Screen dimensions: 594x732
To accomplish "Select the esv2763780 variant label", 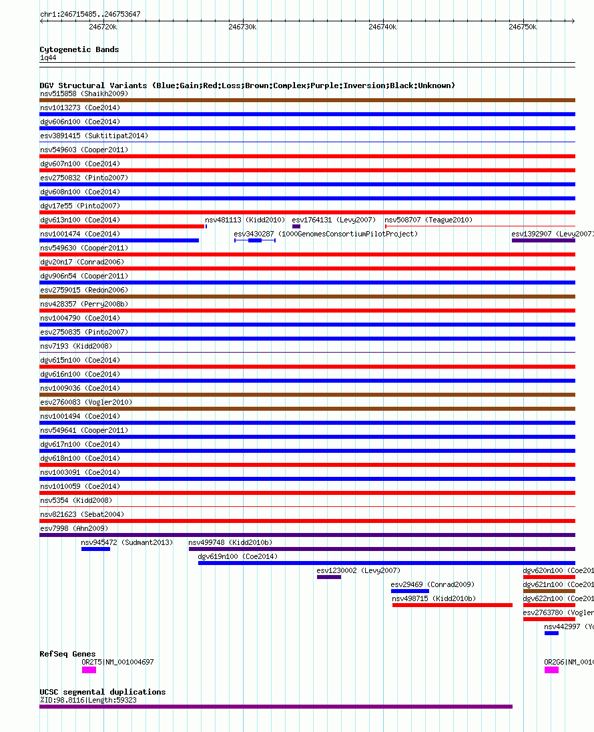I will (x=558, y=612).
